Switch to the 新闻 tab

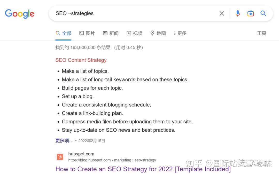111,33
